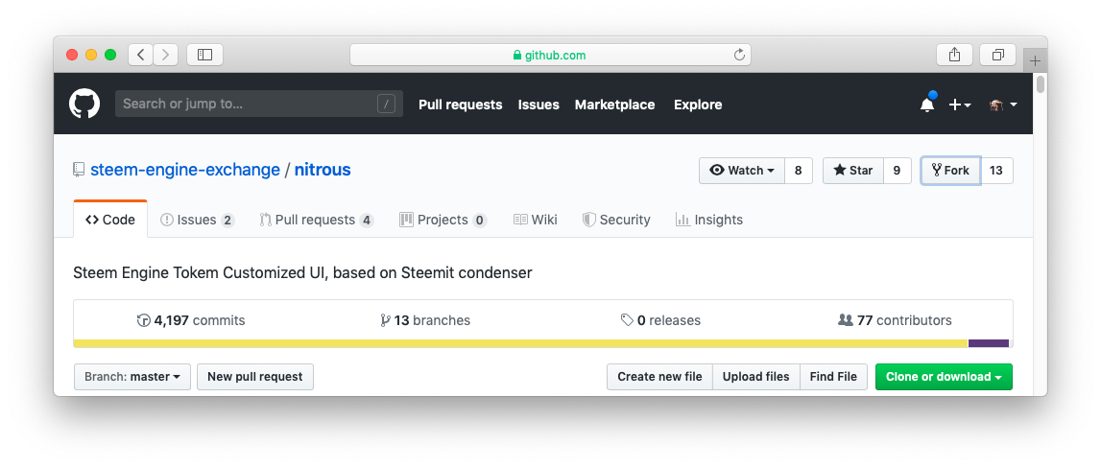Click the yellow language bar segment
The width and height of the screenshot is (1101, 467).
pyautogui.click(x=518, y=343)
